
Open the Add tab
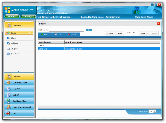point(45,34)
